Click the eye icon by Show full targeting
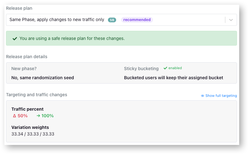The image size is (248, 155). [x=203, y=96]
